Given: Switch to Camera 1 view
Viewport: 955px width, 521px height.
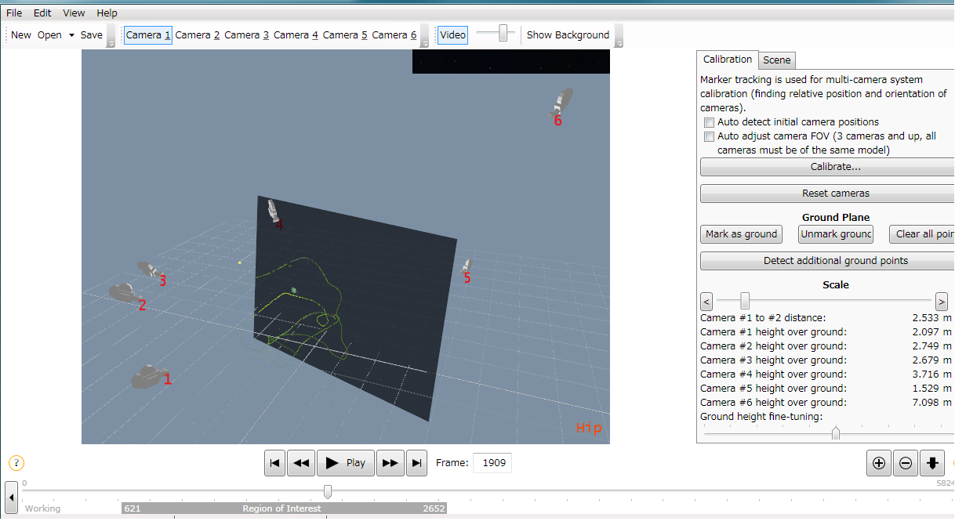Looking at the screenshot, I should [x=148, y=34].
